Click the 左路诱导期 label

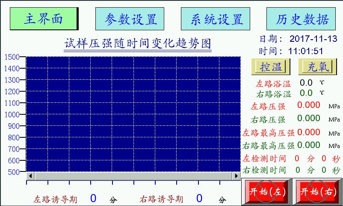pyautogui.click(x=55, y=200)
